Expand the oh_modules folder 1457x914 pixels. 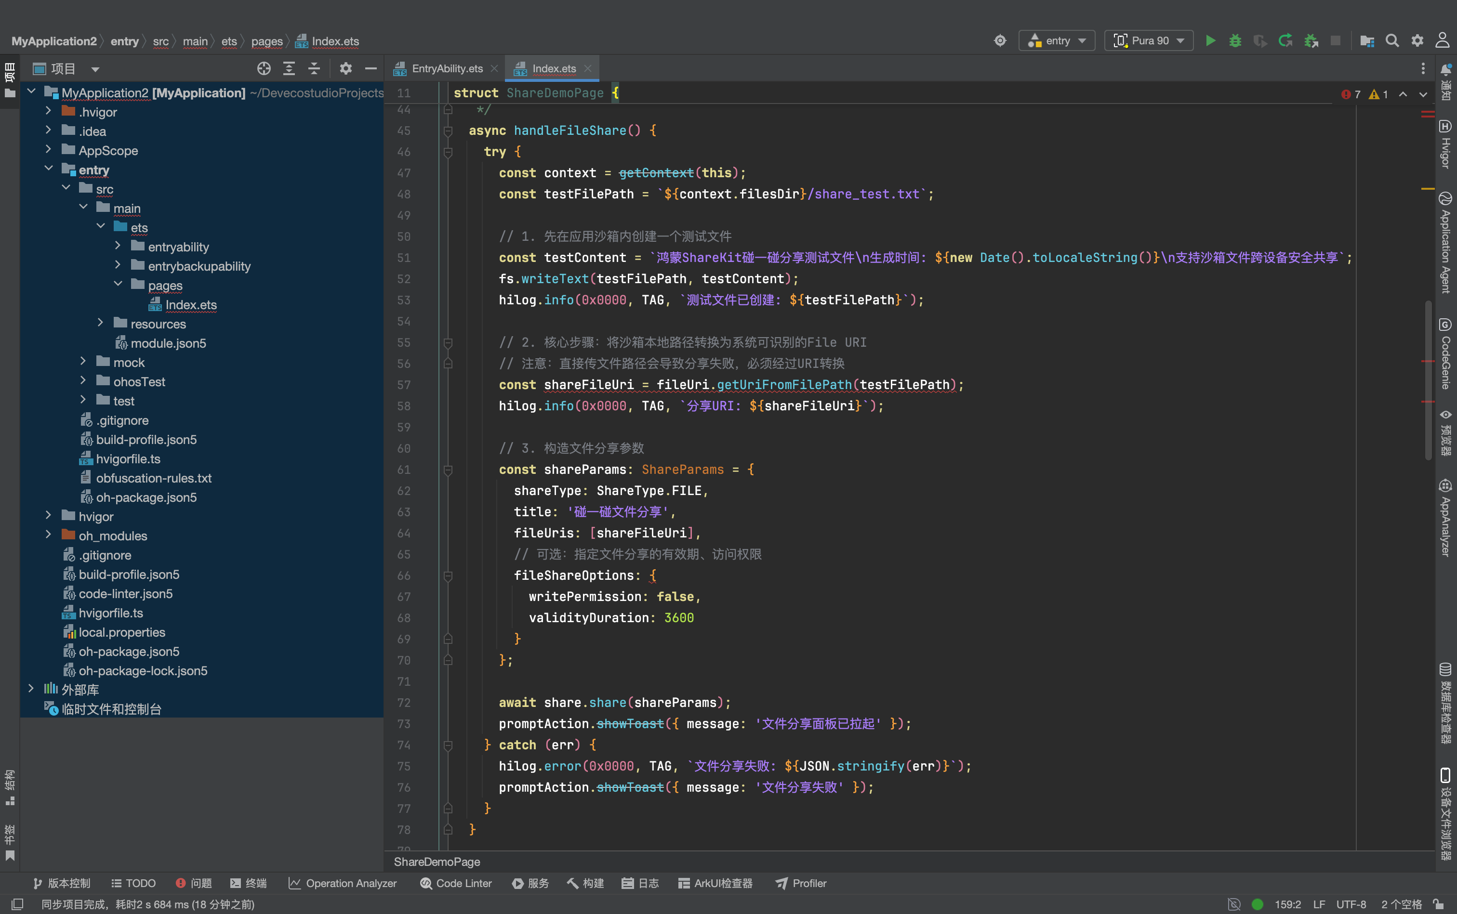48,535
